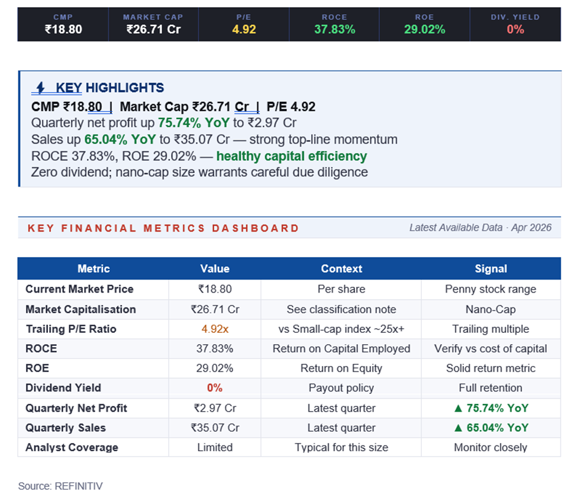Click the Value column header

(215, 268)
